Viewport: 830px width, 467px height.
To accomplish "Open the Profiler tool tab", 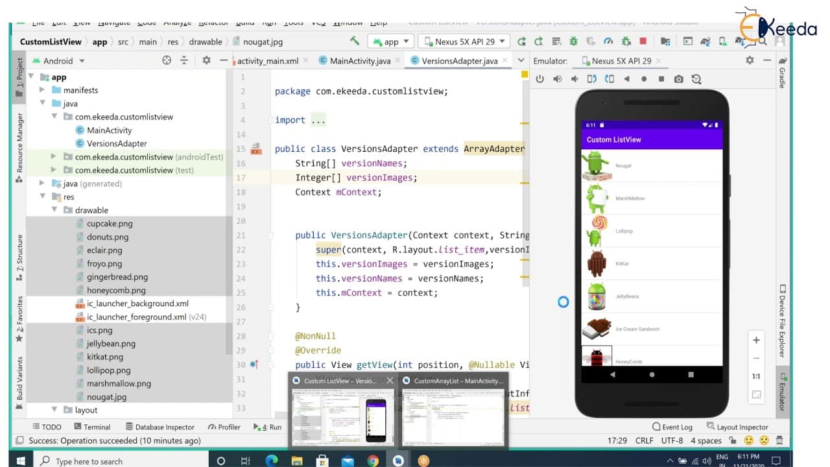I will pyautogui.click(x=224, y=427).
